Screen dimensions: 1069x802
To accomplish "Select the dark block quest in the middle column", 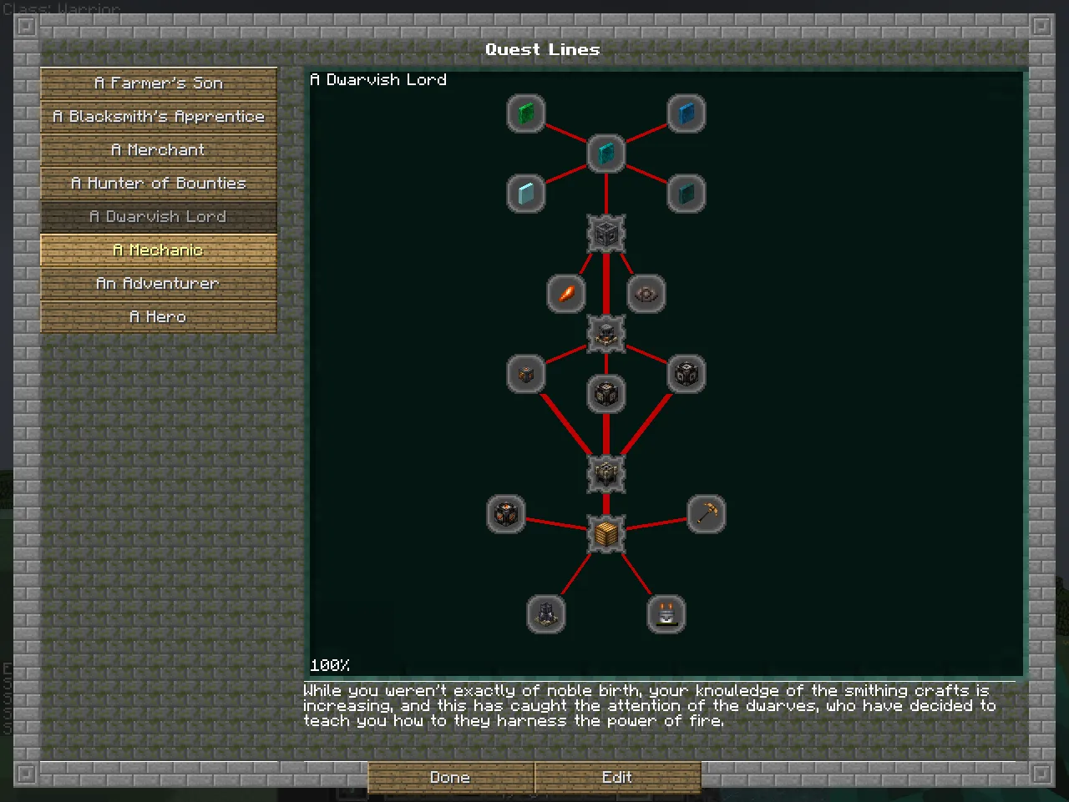I will 606,394.
